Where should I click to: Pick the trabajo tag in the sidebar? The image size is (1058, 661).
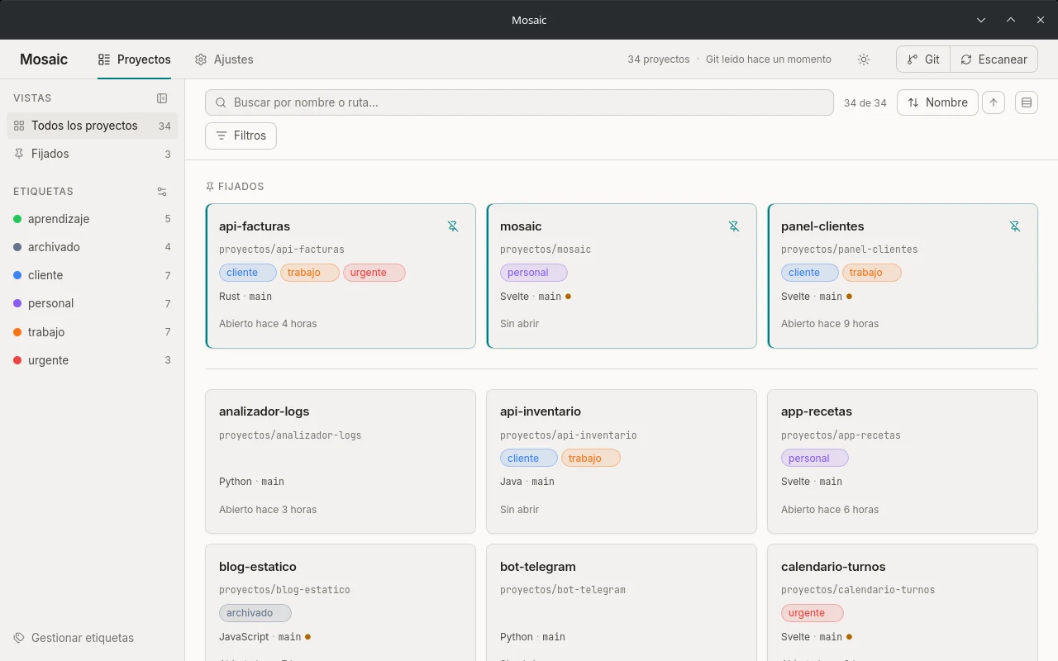(93, 332)
